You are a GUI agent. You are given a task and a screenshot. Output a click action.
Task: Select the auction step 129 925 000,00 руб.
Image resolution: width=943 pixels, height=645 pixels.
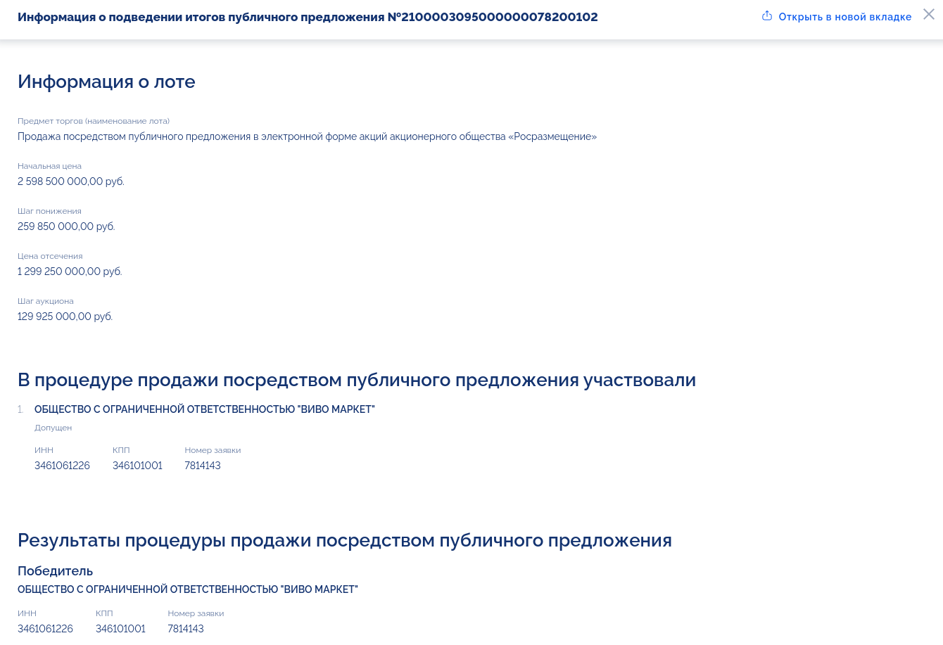(x=65, y=317)
